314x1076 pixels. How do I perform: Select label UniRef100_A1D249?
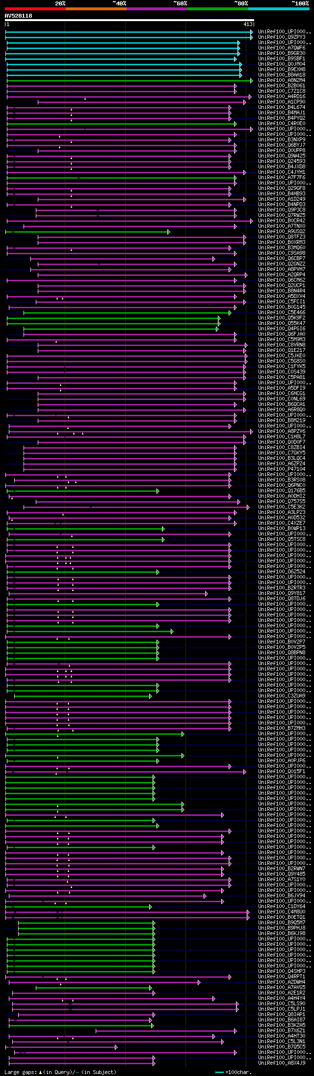pos(282,199)
